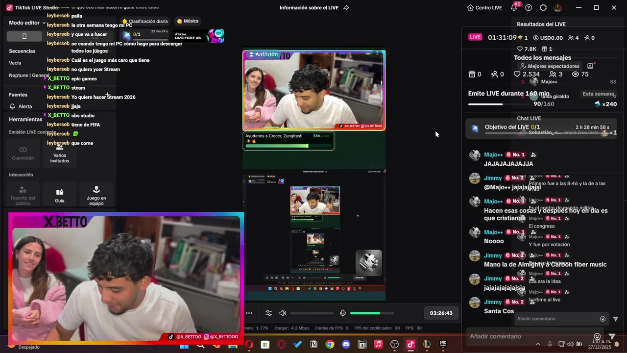
Task: Expand the system tray hidden icons chevron
Action: [538, 344]
